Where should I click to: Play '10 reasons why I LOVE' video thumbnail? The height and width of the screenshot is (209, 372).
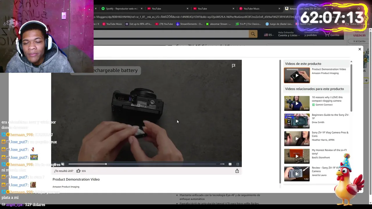coord(297,103)
